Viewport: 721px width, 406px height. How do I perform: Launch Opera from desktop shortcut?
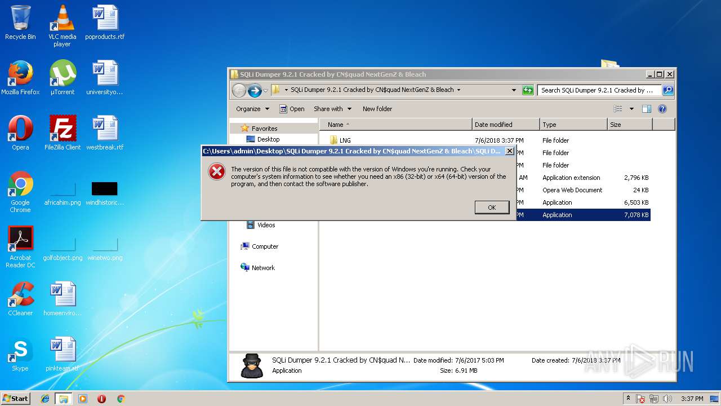coord(20,133)
